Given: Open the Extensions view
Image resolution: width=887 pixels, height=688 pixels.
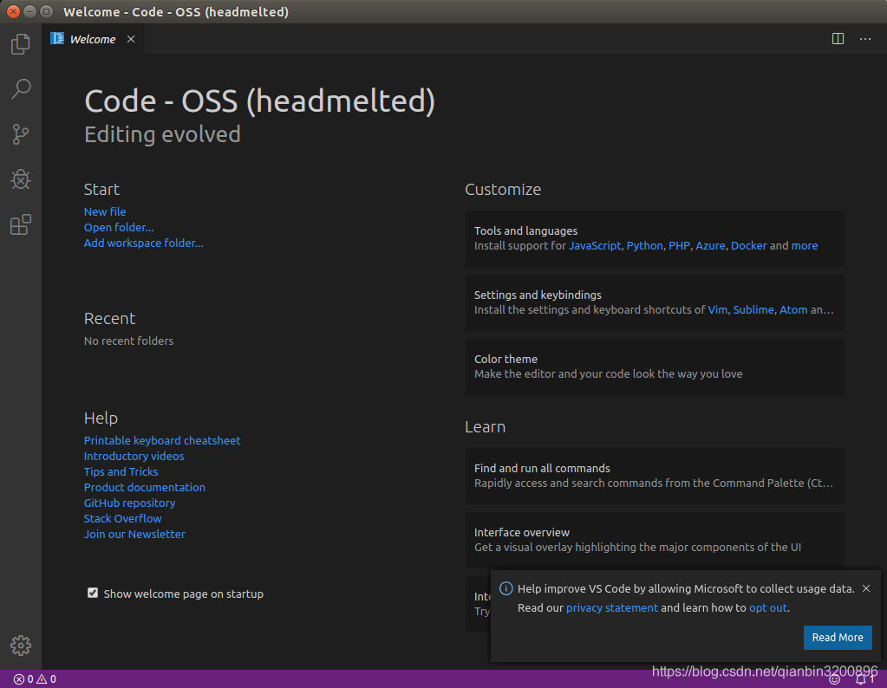Looking at the screenshot, I should click(x=20, y=224).
